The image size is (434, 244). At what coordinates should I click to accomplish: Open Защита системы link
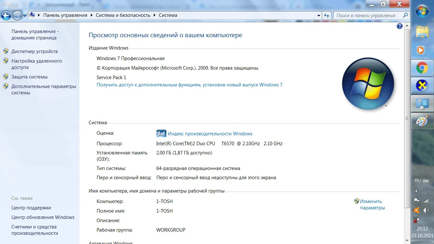coord(30,77)
